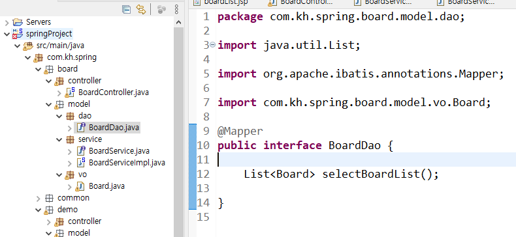
Task: Click the filter icon in explorer toolbar
Action: pyautogui.click(x=161, y=10)
